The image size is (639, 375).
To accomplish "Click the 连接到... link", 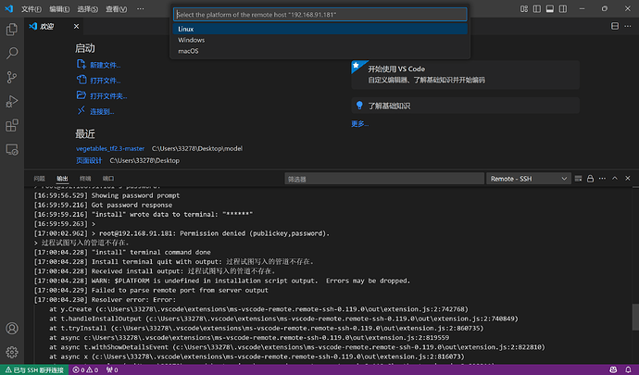I will [102, 111].
